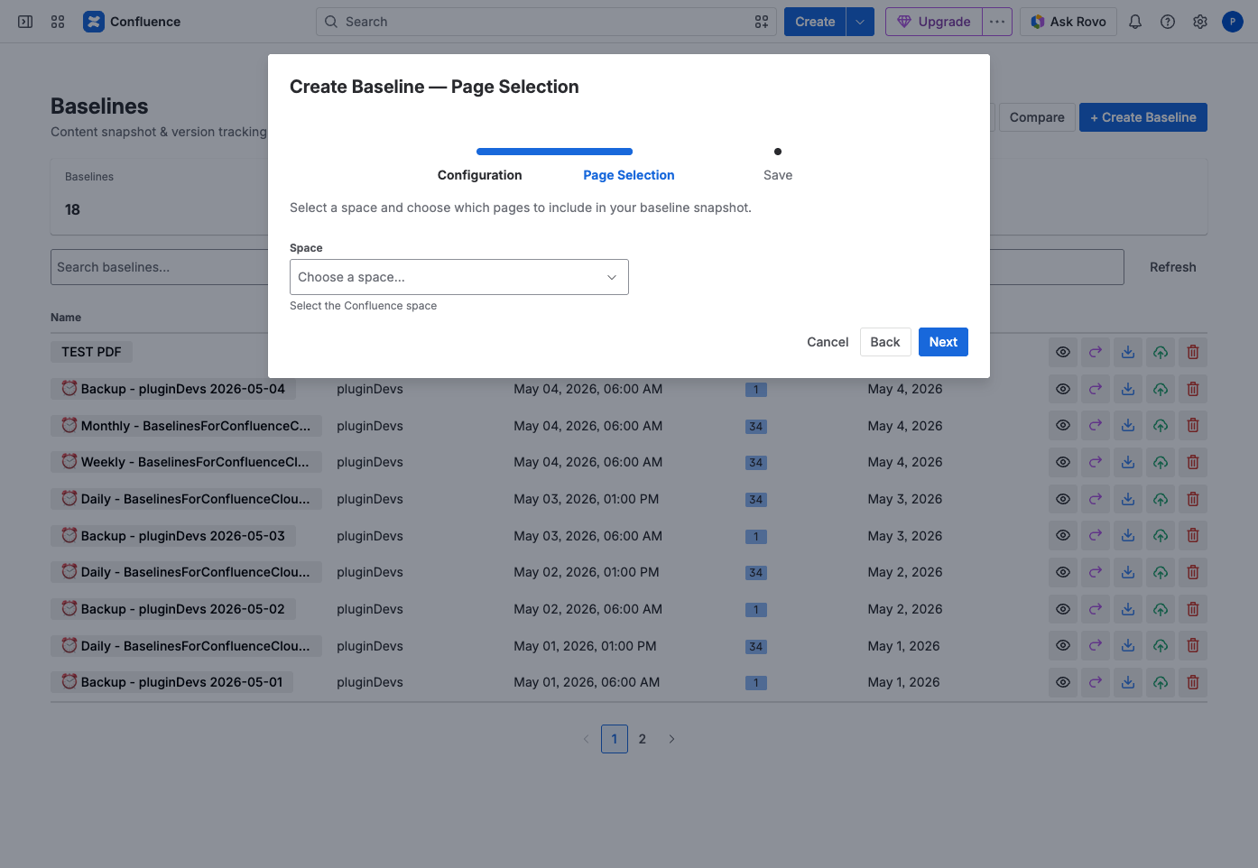Upload restore icon for TEST PDF
The image size is (1258, 868).
click(1161, 352)
